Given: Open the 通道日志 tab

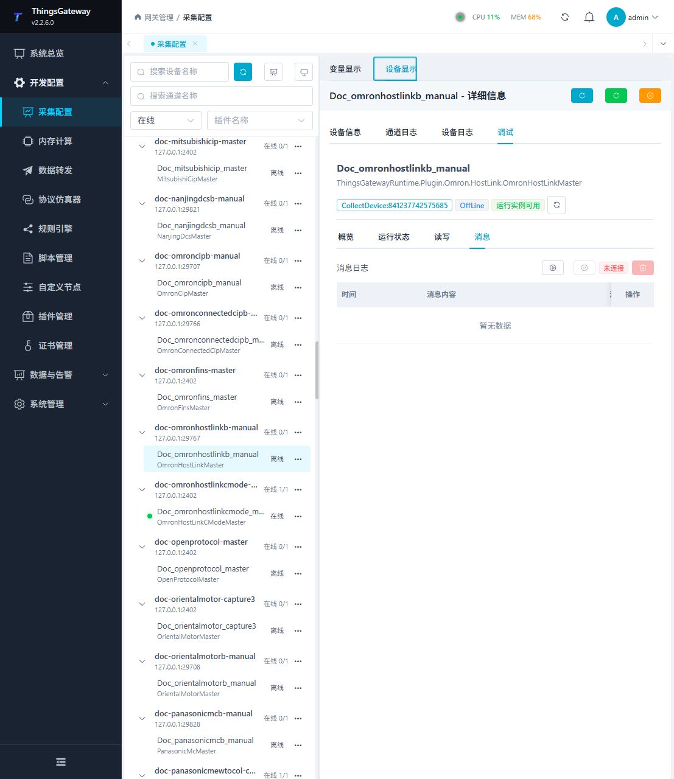Looking at the screenshot, I should click(401, 132).
